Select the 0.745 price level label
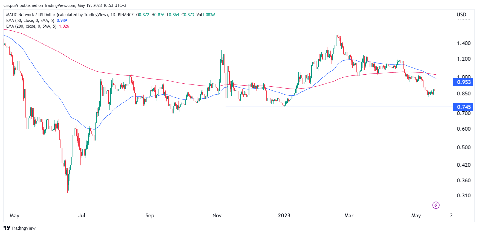This screenshot has width=478, height=234. point(463,107)
